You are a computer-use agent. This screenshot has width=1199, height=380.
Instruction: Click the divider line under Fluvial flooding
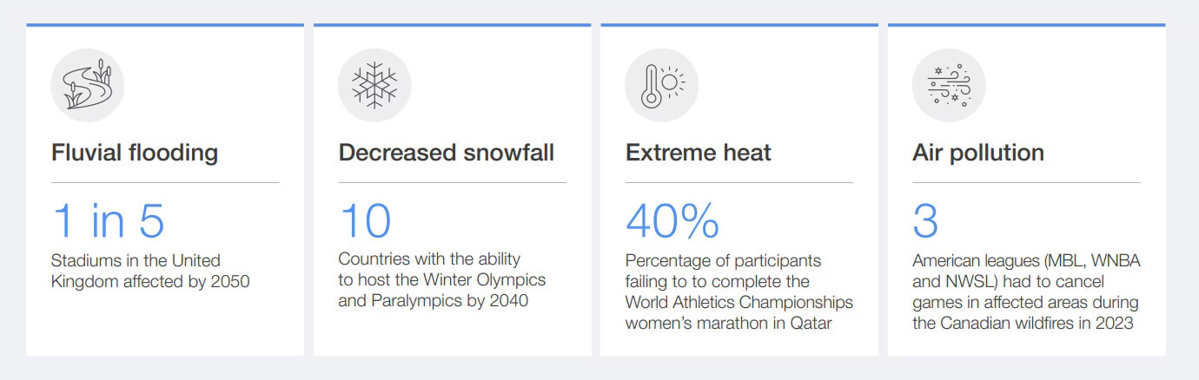[x=165, y=183]
